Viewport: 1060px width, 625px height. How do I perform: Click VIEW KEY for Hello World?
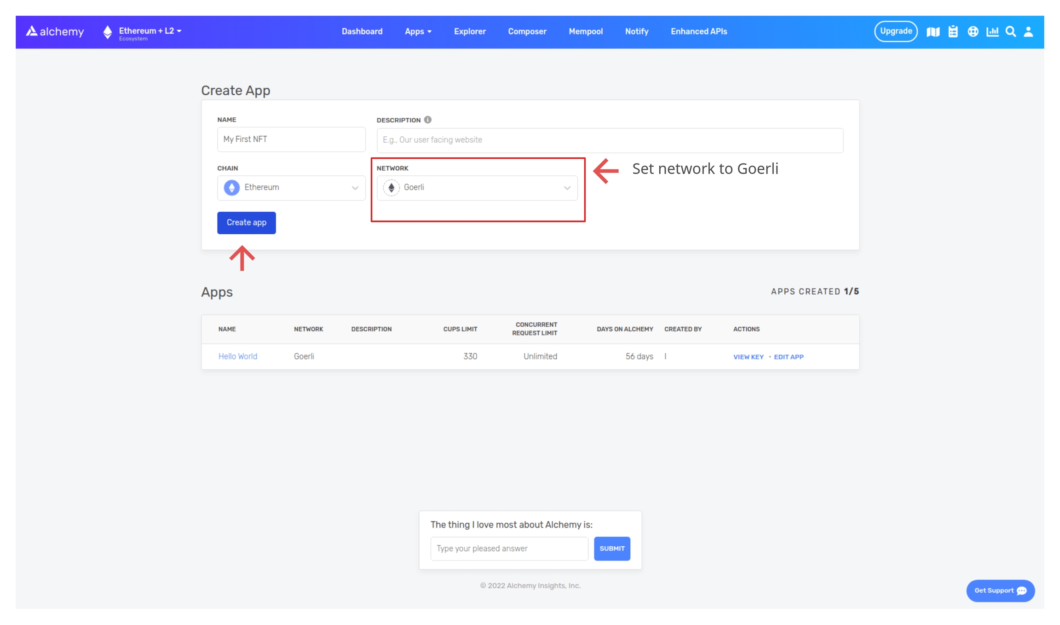coord(749,357)
